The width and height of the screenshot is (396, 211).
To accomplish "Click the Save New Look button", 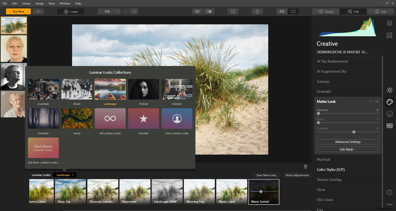I will [267, 175].
